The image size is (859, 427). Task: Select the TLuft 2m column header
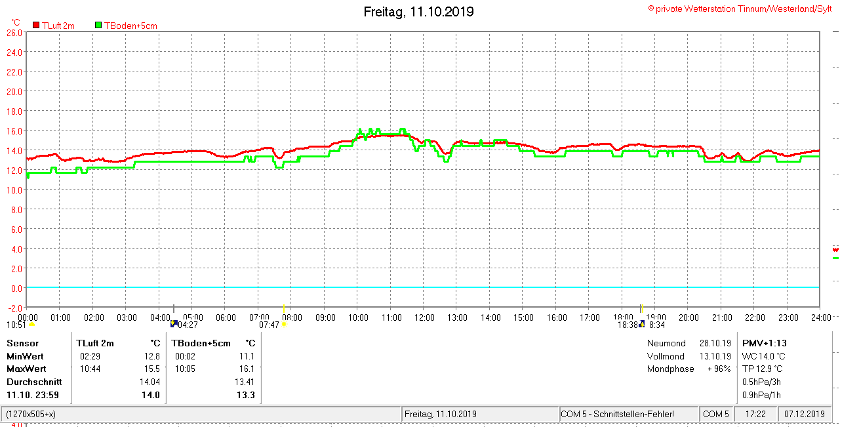(95, 343)
